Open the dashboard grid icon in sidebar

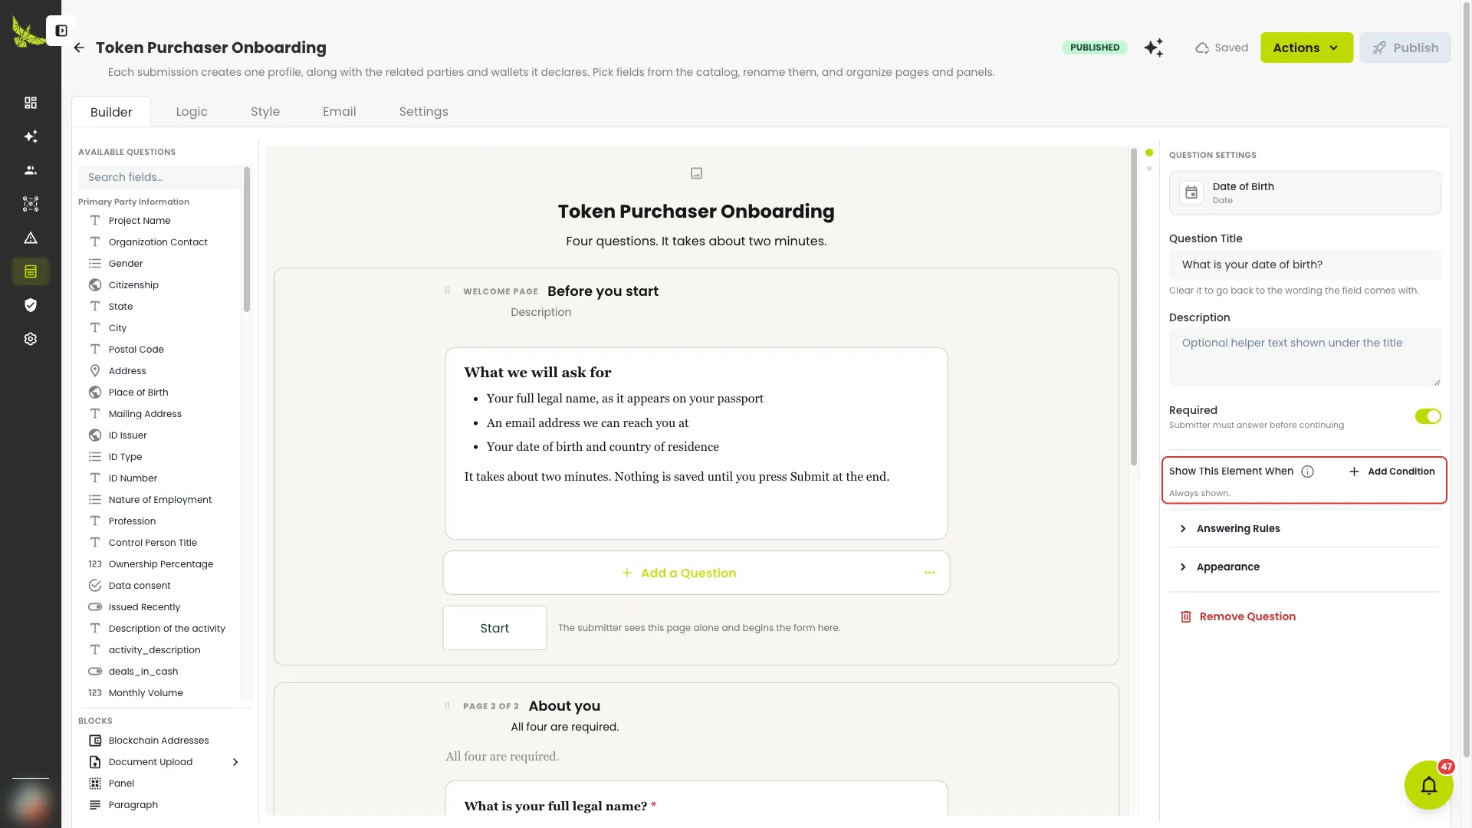(x=31, y=103)
